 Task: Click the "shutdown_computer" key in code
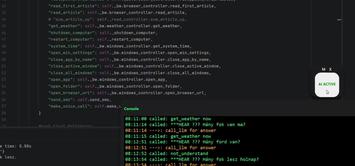coord(70,33)
